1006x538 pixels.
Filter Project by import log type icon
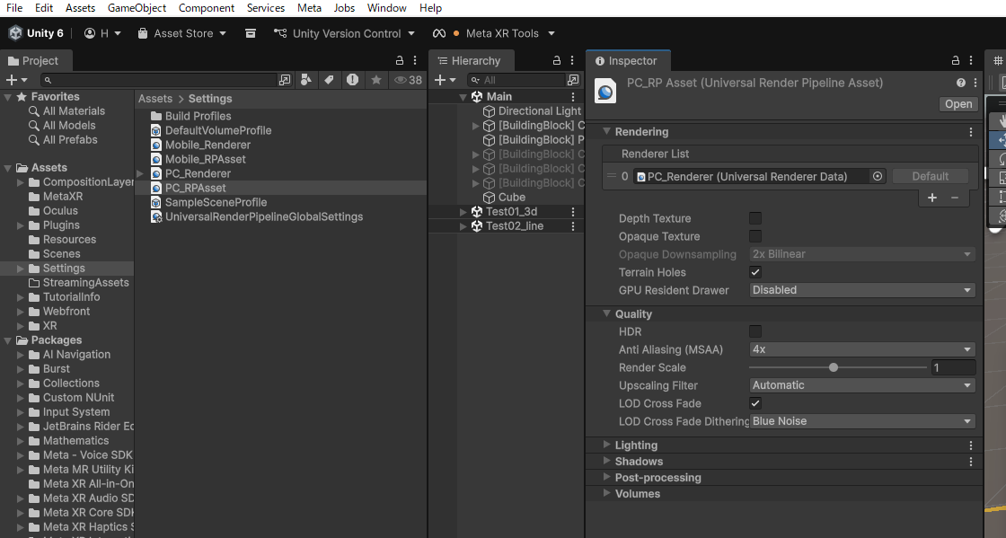352,80
